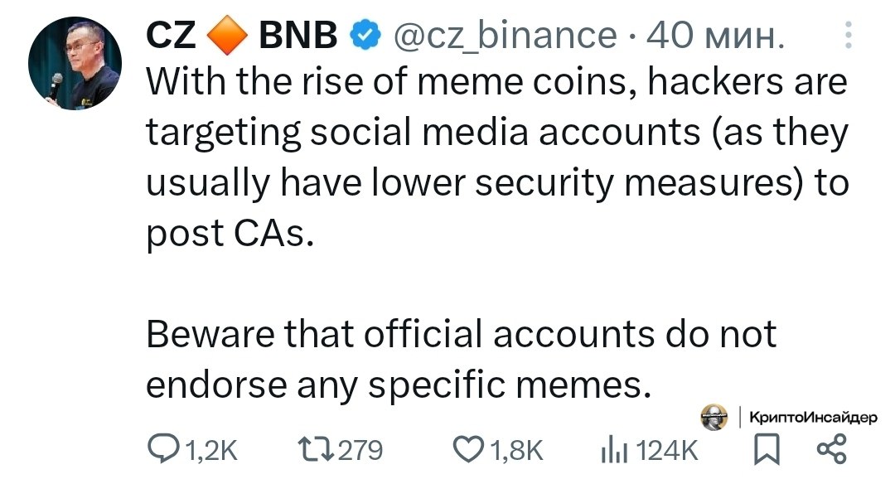Open CZ's profile picture avatar
This screenshot has width=895, height=479.
coord(75,75)
